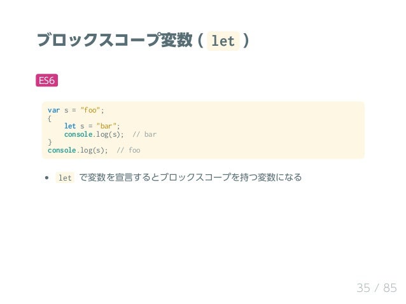Image resolution: width=406 pixels, height=304 pixels.
Task: Click the let keyword inside the block
Action: (70, 126)
